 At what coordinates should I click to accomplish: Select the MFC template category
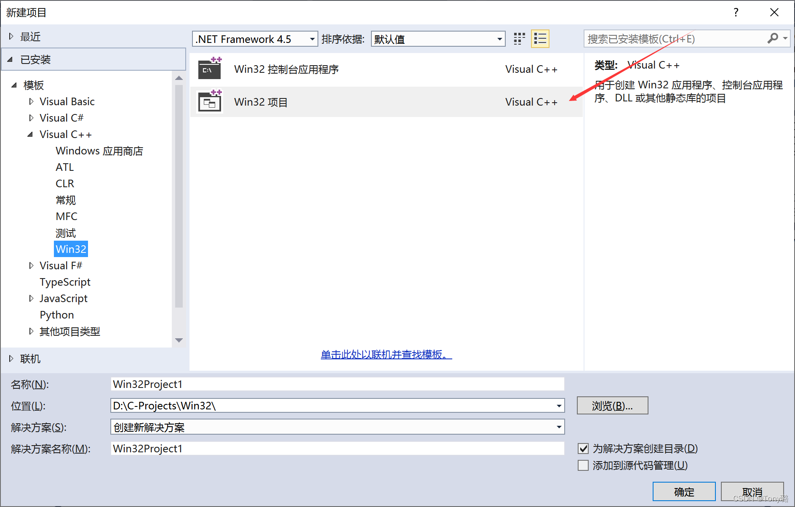pyautogui.click(x=67, y=216)
